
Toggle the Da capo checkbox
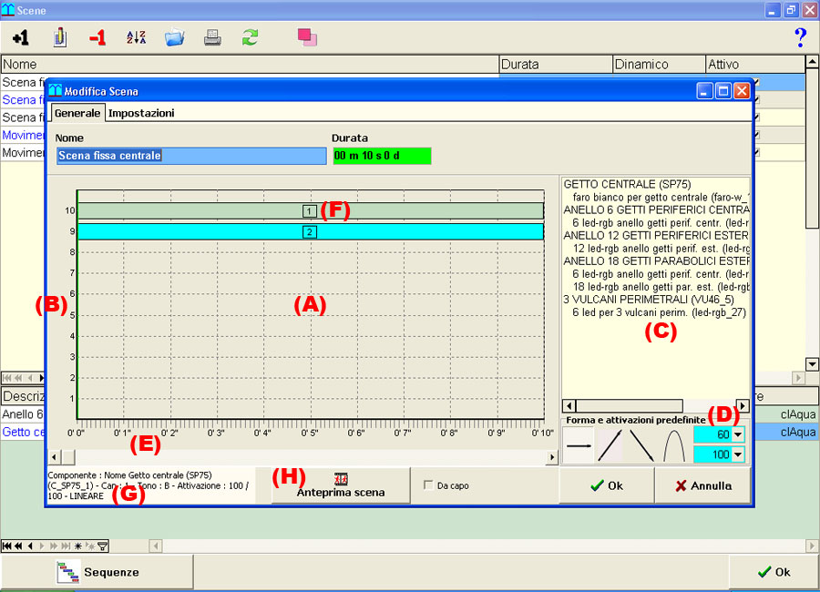(x=428, y=485)
